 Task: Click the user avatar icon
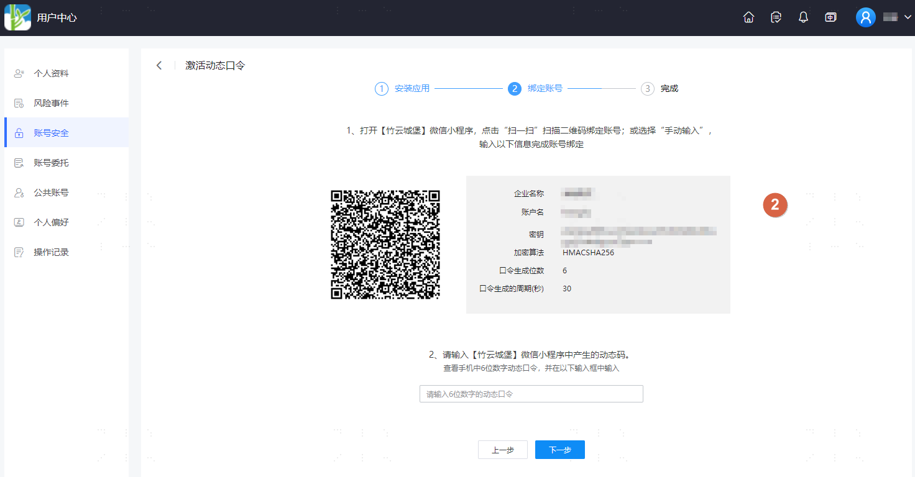(x=865, y=17)
